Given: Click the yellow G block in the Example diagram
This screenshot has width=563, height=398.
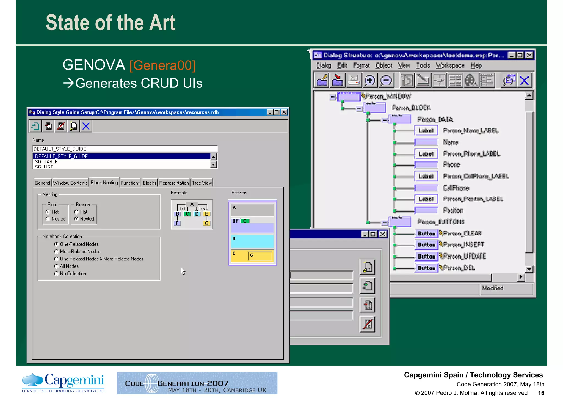Looking at the screenshot, I should [207, 223].
